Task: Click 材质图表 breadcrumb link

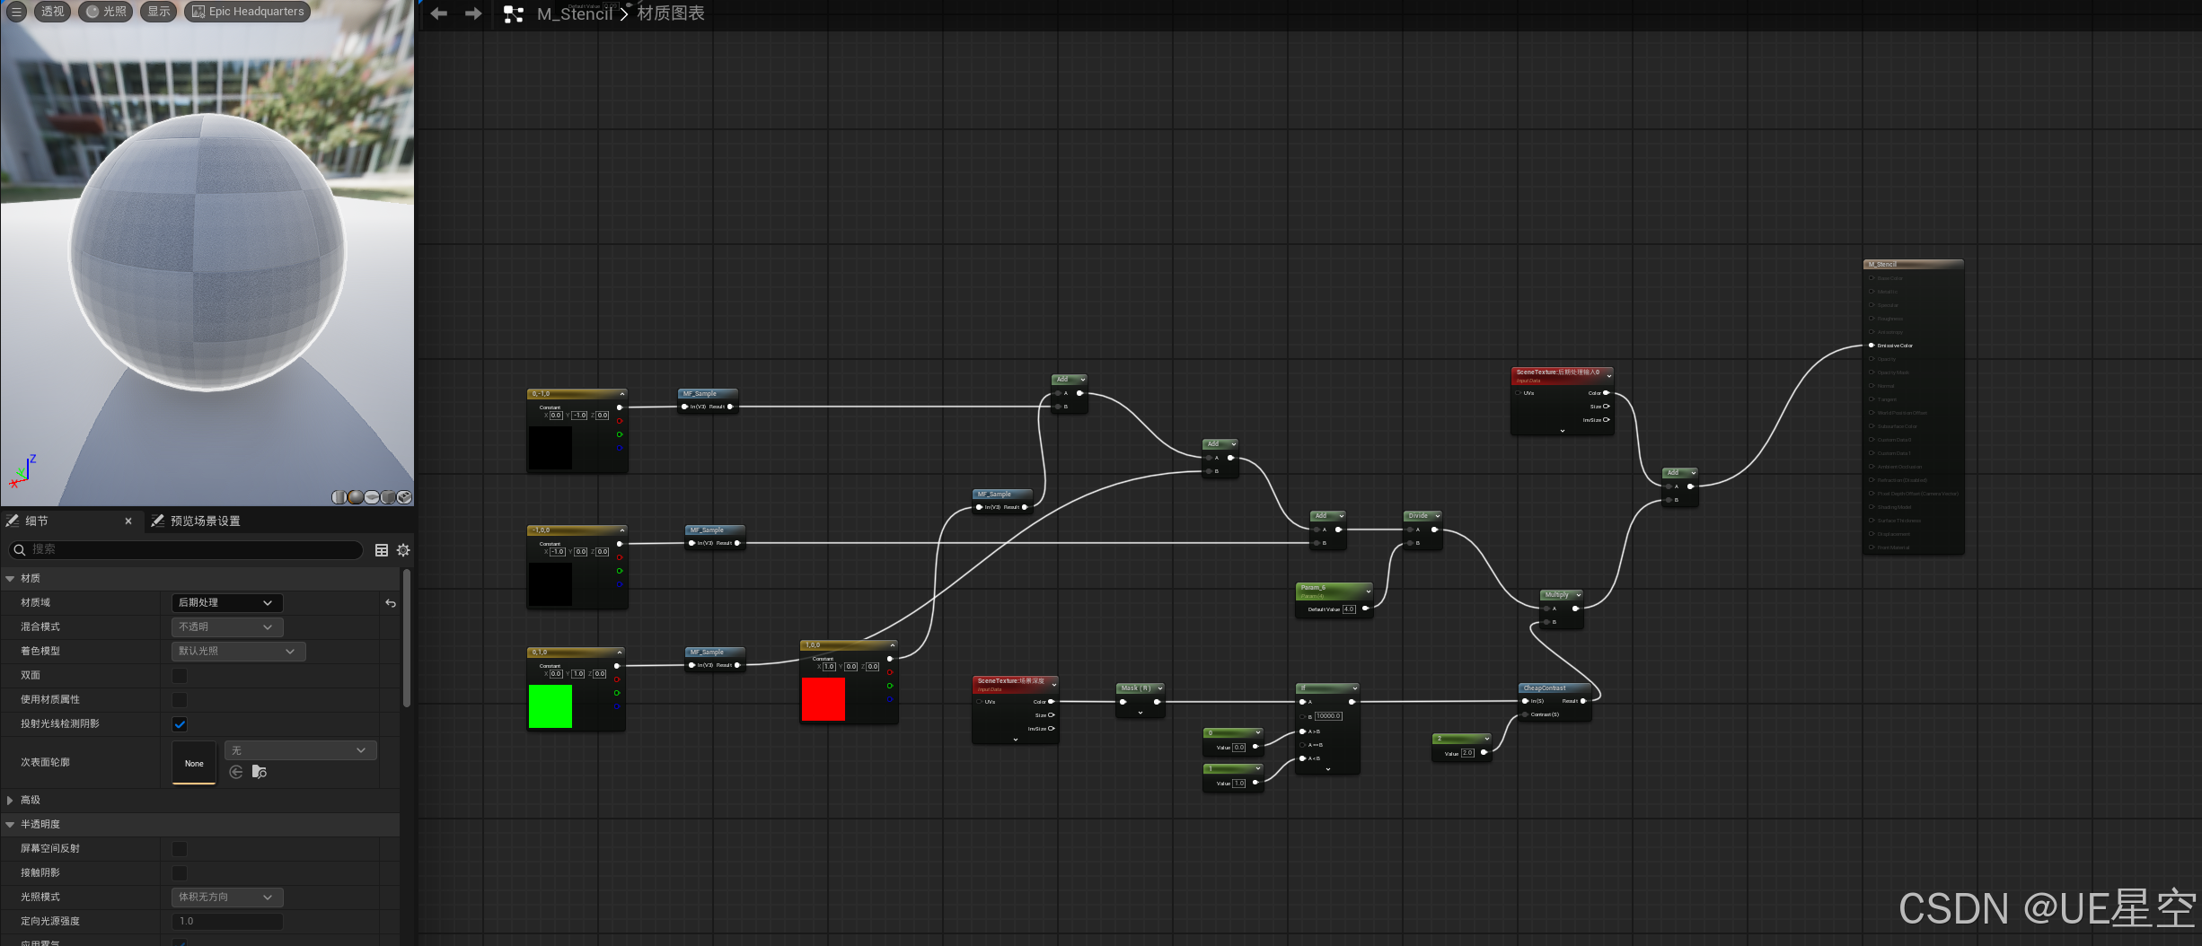Action: pyautogui.click(x=671, y=13)
